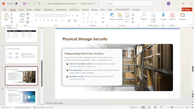
Task: Toggle Italic formatting
Action: tap(40, 20)
